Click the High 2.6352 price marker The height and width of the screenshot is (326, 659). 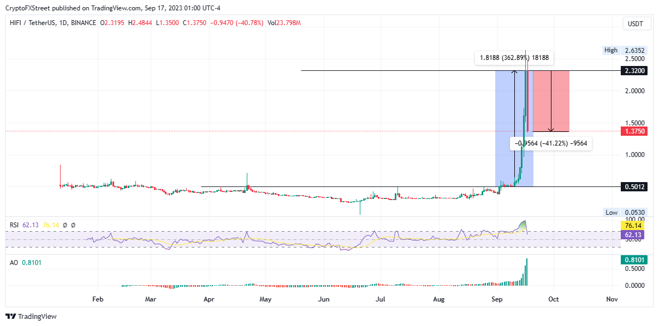point(625,50)
